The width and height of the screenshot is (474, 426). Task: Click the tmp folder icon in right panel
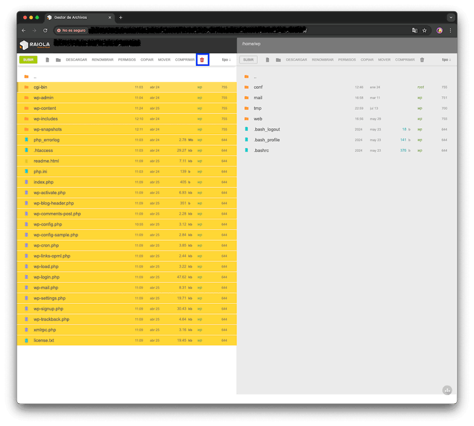pyautogui.click(x=247, y=109)
